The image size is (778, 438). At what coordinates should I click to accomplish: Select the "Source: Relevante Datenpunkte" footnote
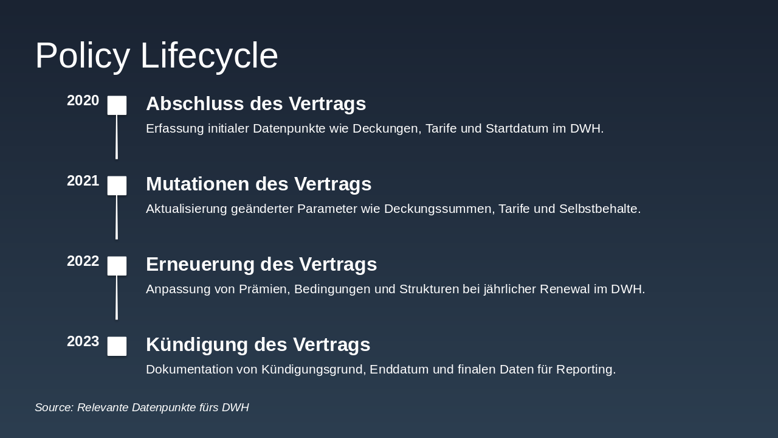(142, 408)
